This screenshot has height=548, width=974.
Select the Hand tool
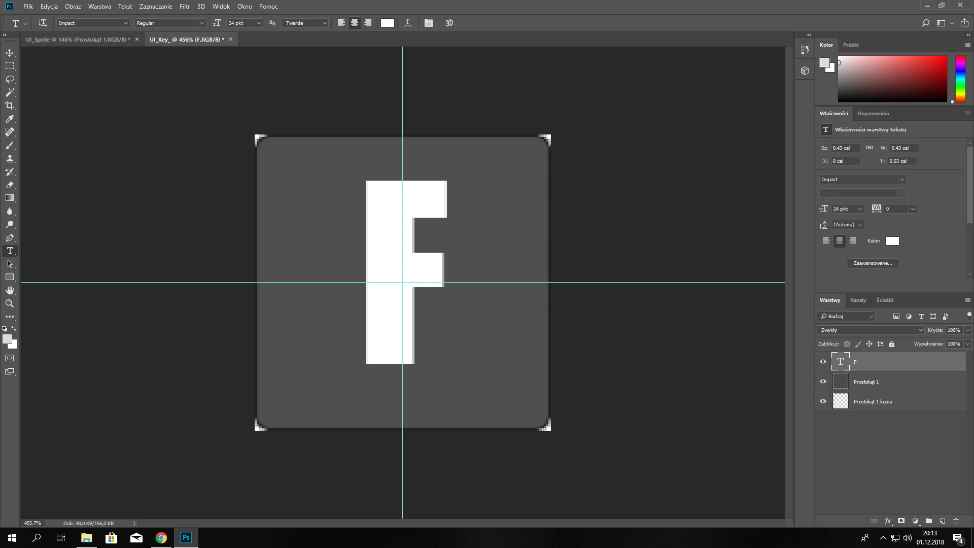click(10, 290)
